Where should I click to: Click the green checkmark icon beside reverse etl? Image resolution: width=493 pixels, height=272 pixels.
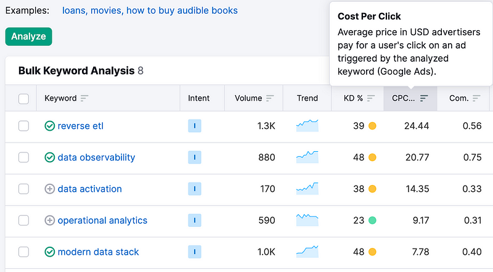pos(50,126)
